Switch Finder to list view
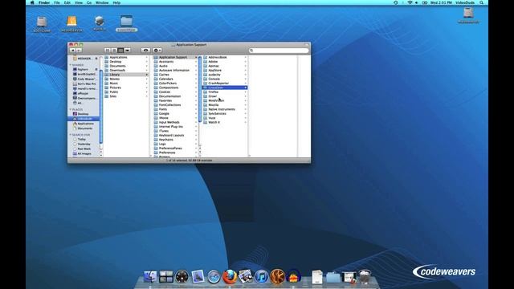Viewport: 514px width, 289px height. [114, 50]
